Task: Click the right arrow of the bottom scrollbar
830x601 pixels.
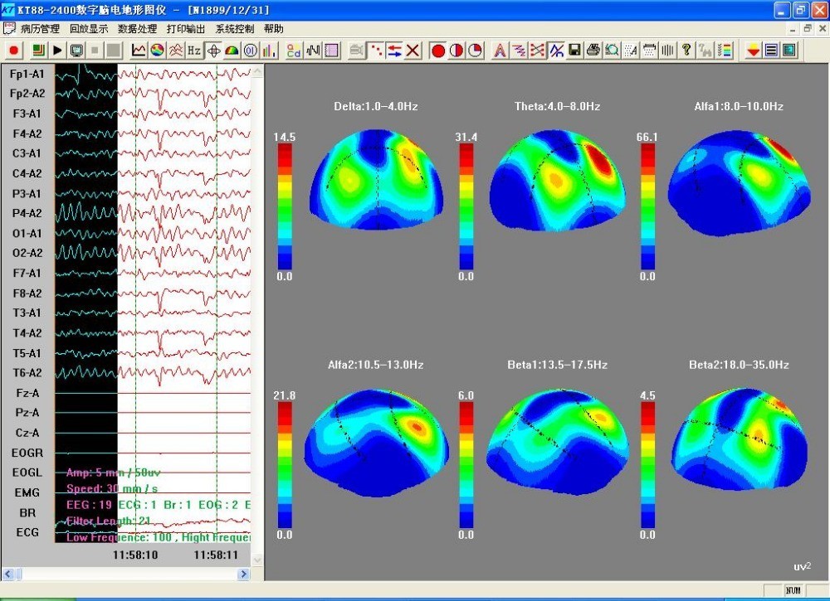Action: coord(243,573)
